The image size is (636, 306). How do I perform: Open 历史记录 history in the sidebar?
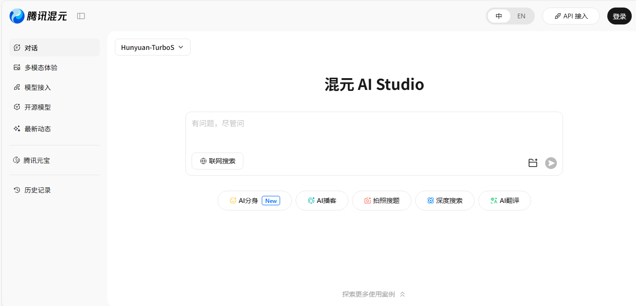tap(38, 190)
